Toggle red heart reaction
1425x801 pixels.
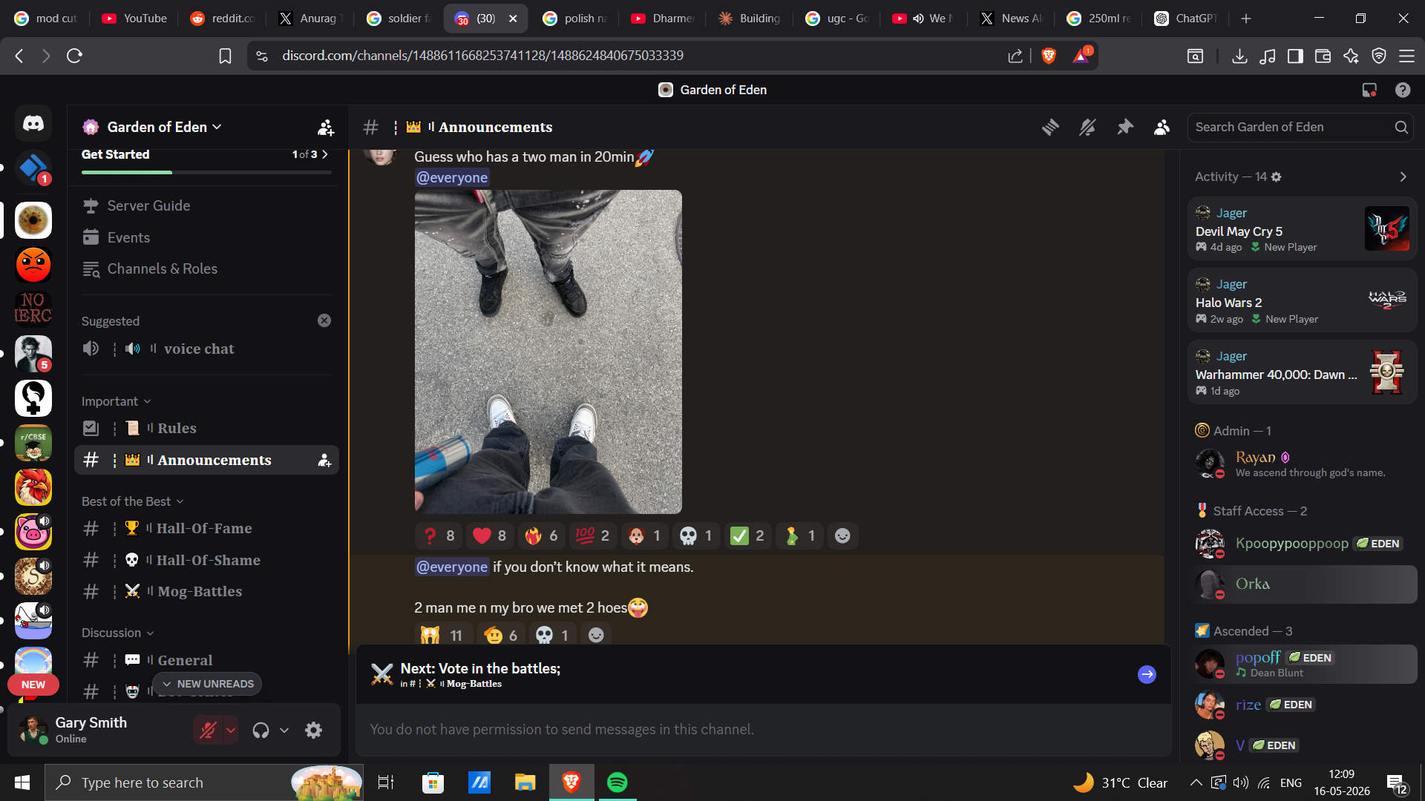(490, 535)
